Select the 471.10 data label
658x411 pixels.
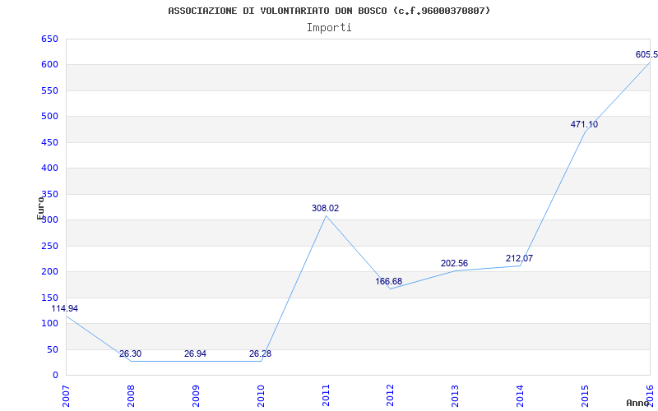point(584,125)
